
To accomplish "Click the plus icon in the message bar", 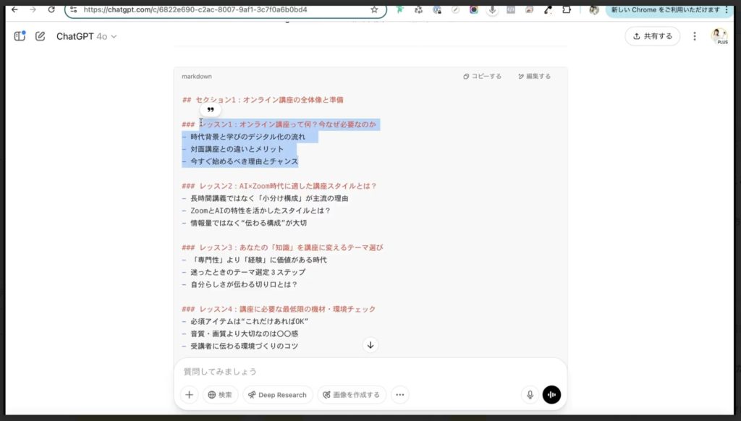I will (x=188, y=394).
